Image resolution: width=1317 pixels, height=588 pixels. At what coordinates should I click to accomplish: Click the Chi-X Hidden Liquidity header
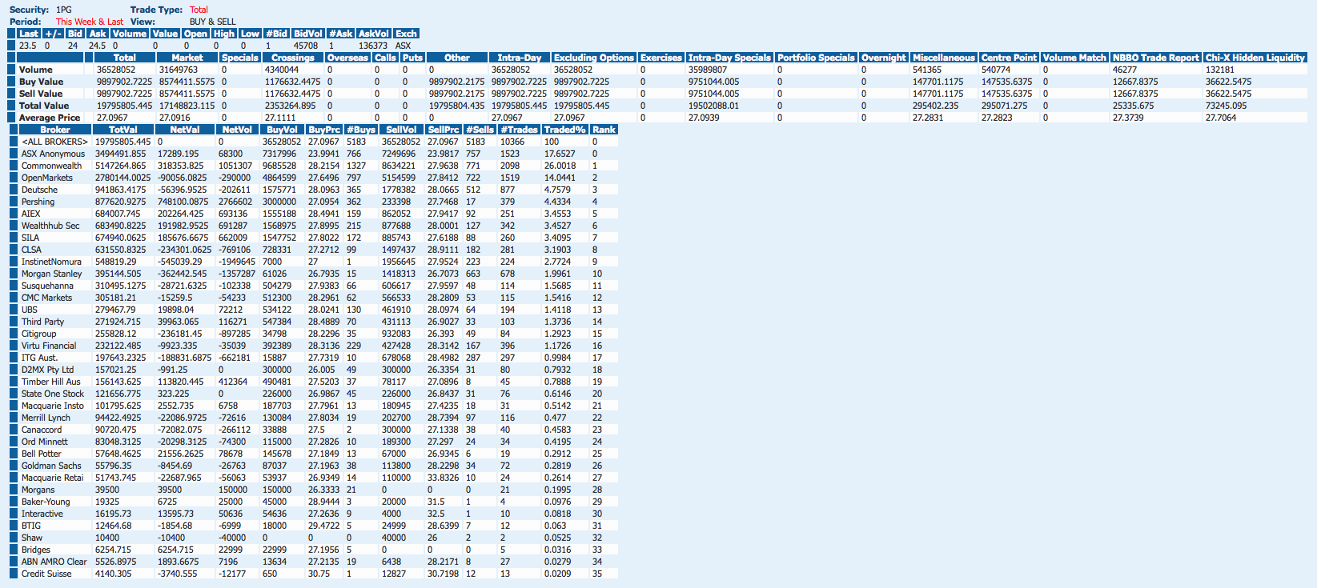click(x=1255, y=58)
